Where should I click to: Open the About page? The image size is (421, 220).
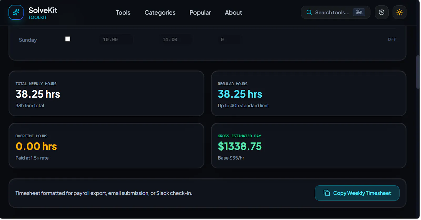point(233,13)
